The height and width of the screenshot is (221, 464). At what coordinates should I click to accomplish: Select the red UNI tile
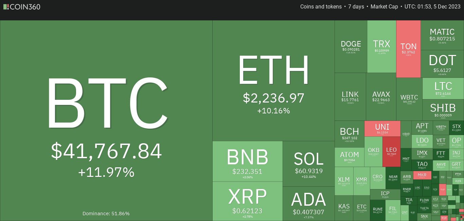point(382,129)
